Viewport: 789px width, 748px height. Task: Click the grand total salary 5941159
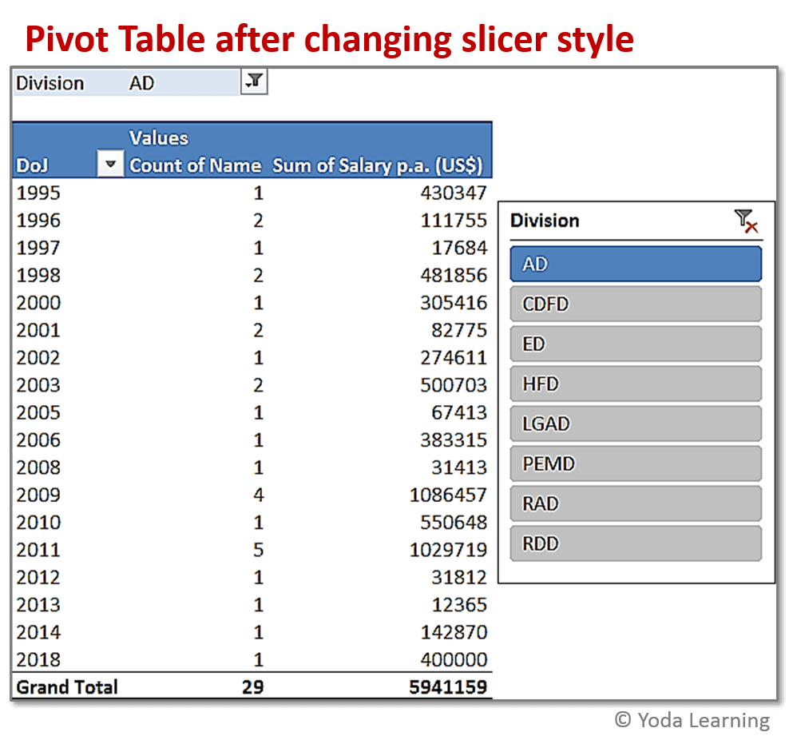pos(448,687)
